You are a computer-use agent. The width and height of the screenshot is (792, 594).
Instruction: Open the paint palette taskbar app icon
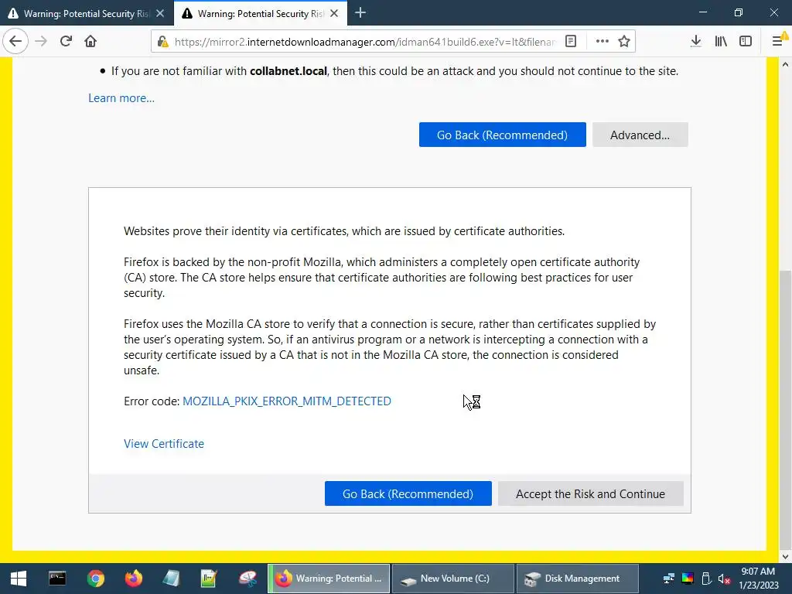coord(247,579)
